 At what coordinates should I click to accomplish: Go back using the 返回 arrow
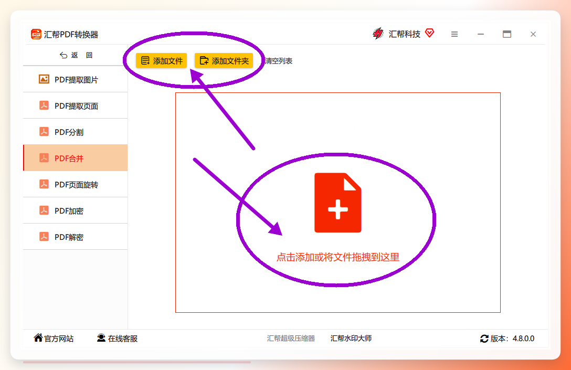pyautogui.click(x=64, y=55)
